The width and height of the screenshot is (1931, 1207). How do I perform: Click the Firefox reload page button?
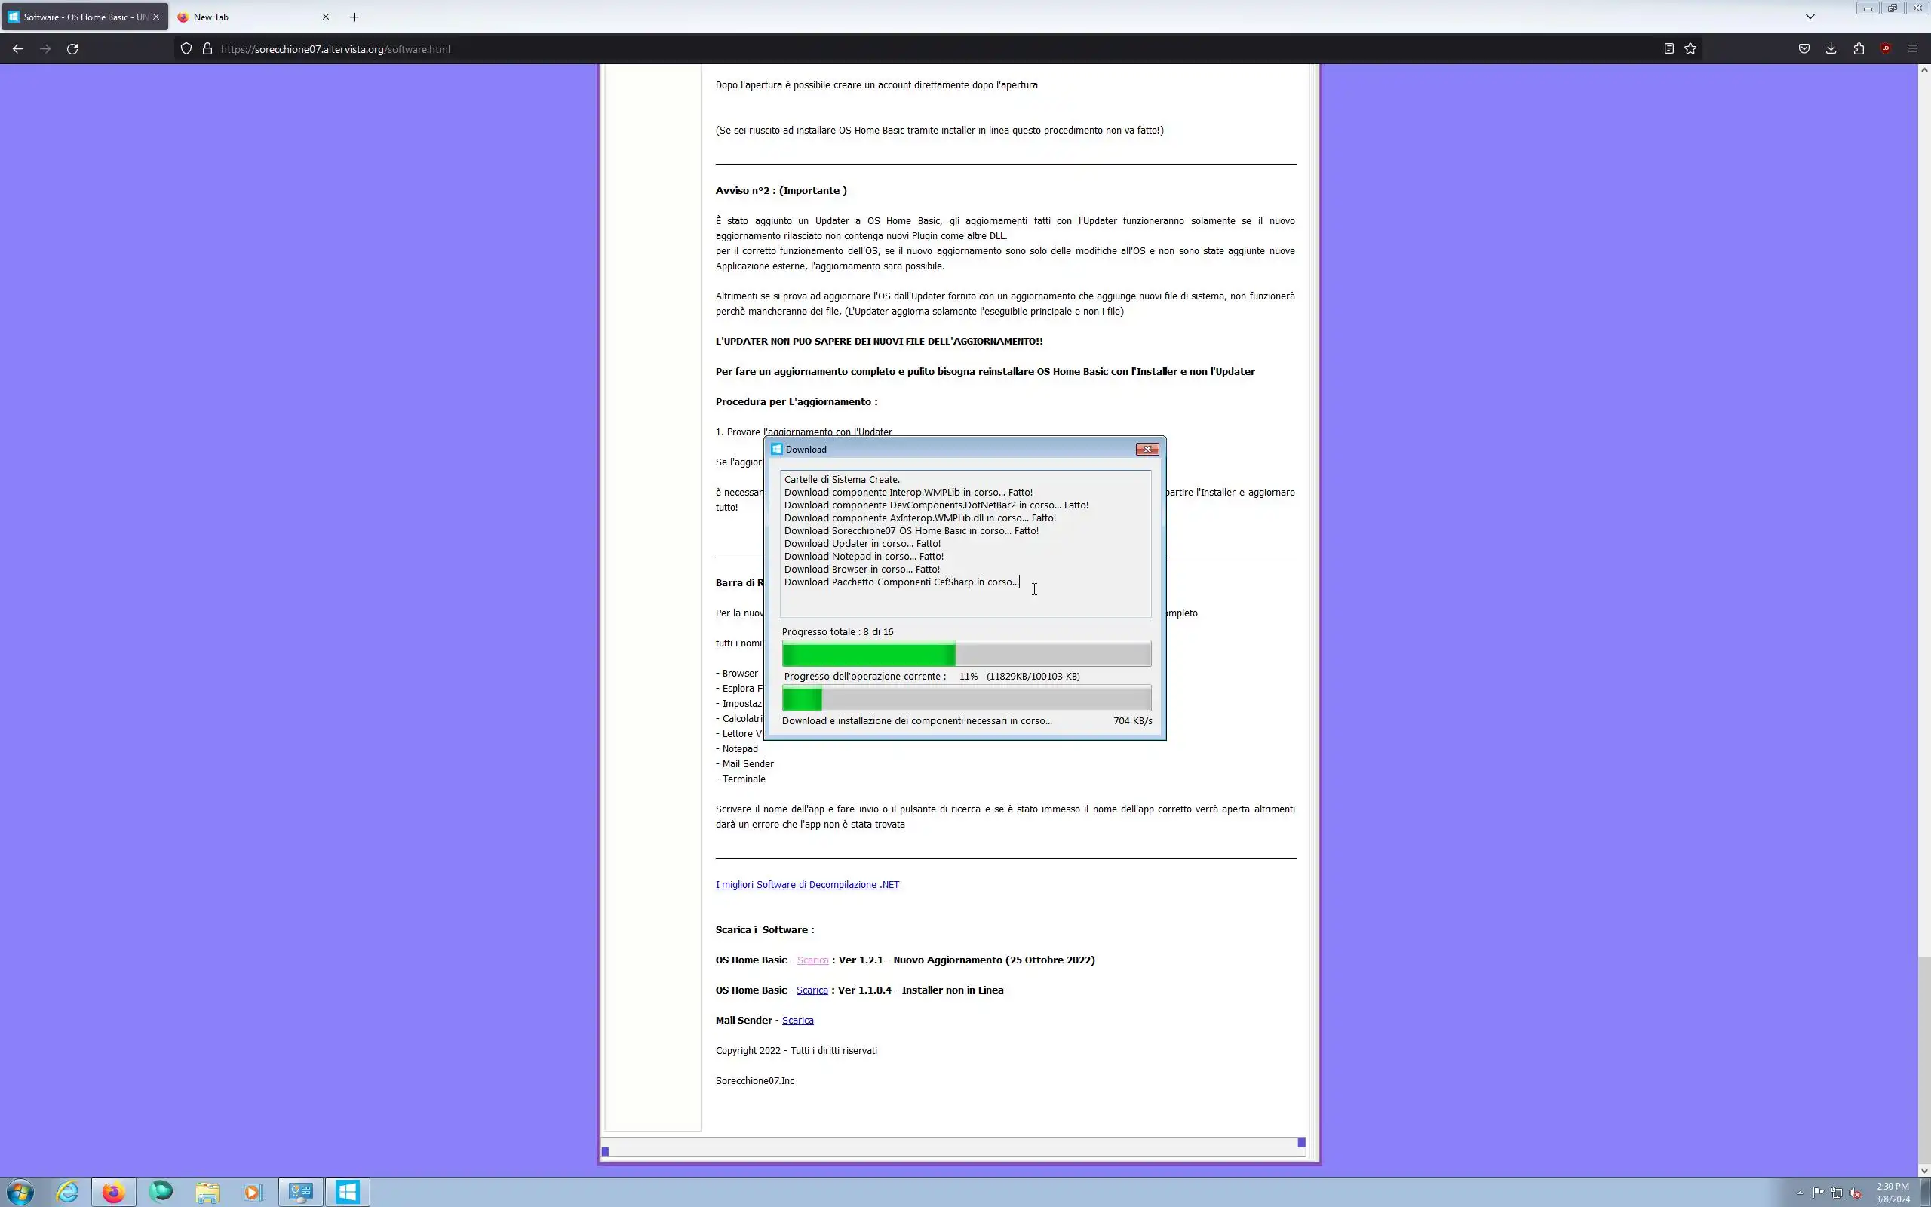coord(72,49)
